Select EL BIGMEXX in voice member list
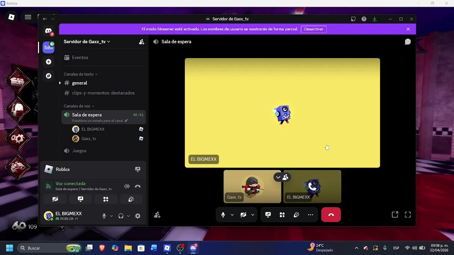The height and width of the screenshot is (255, 454). [x=108, y=129]
